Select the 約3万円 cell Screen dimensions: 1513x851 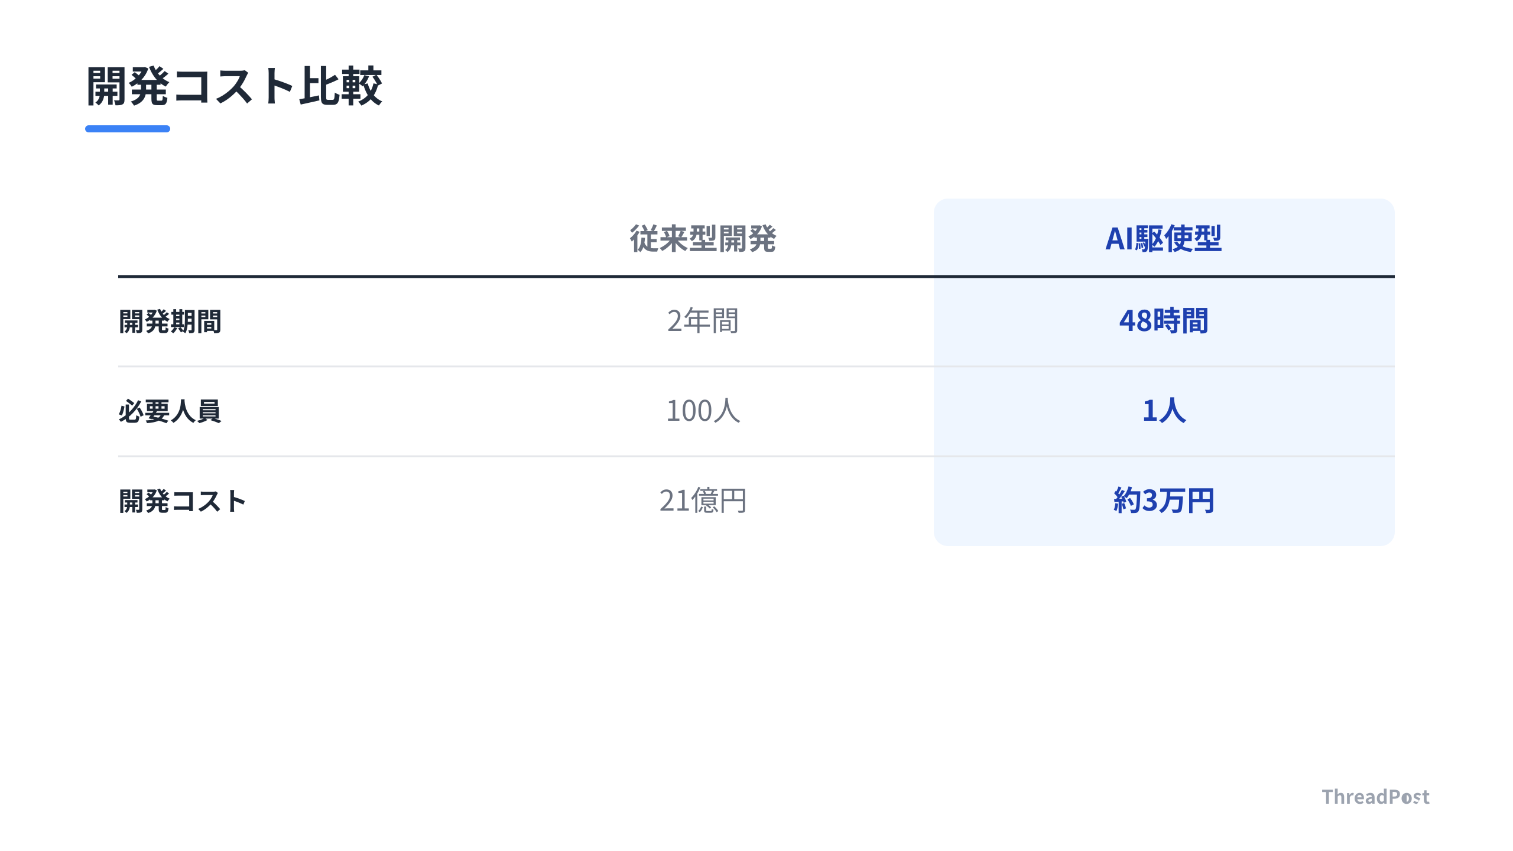point(1164,501)
